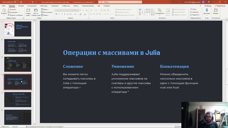The height and width of the screenshot is (128, 228).
Task: Open ribbon display options icon
Action: tap(209, 2)
